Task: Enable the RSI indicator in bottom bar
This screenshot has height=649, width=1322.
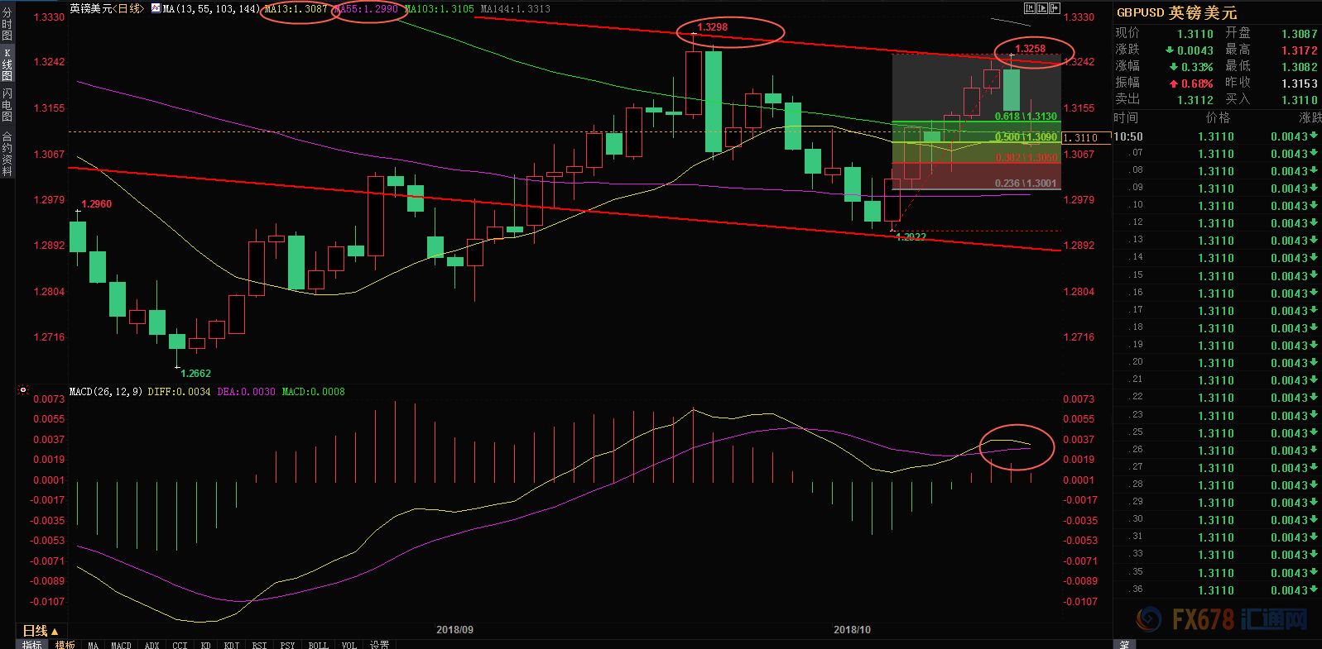Action: click(259, 645)
